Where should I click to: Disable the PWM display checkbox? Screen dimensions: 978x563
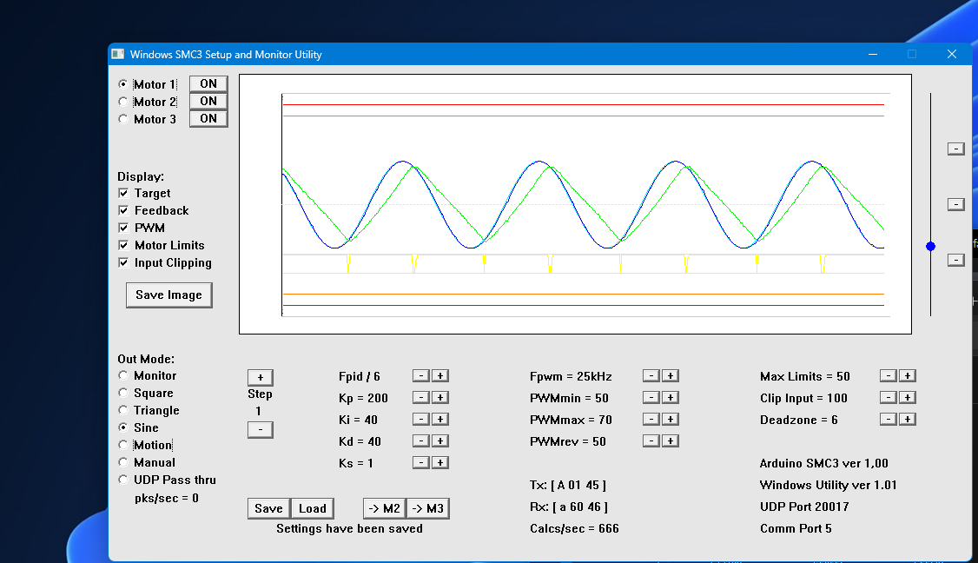(x=123, y=228)
